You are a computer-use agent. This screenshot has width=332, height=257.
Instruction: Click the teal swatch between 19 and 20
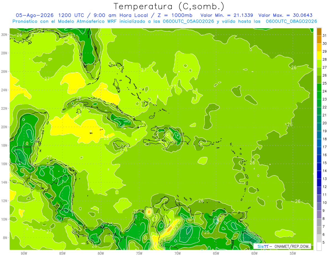pyautogui.click(x=319, y=127)
